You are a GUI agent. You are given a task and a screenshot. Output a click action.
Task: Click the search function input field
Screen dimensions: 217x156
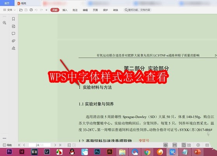point(137,10)
